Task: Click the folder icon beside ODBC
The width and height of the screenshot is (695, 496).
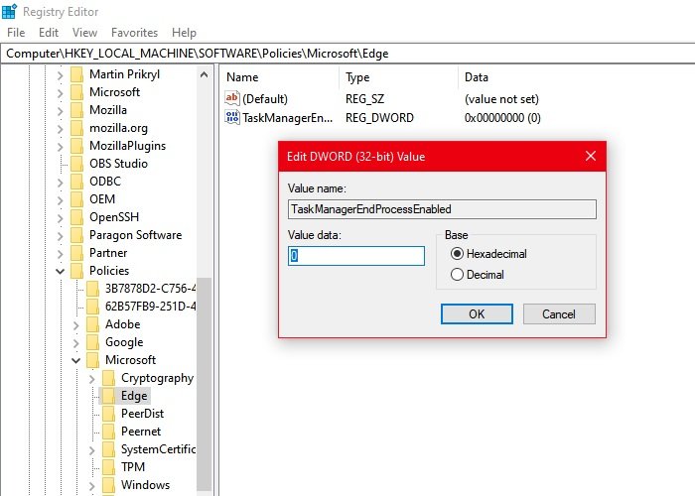Action: [77, 182]
